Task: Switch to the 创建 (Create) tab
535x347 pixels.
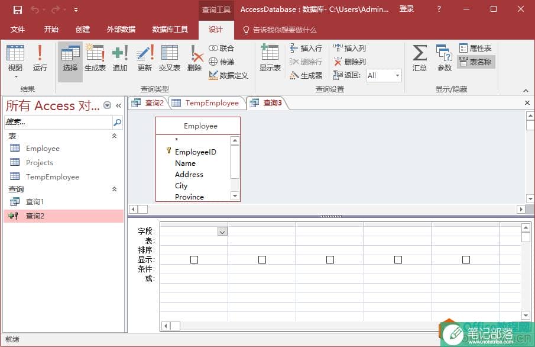Action: coord(83,30)
